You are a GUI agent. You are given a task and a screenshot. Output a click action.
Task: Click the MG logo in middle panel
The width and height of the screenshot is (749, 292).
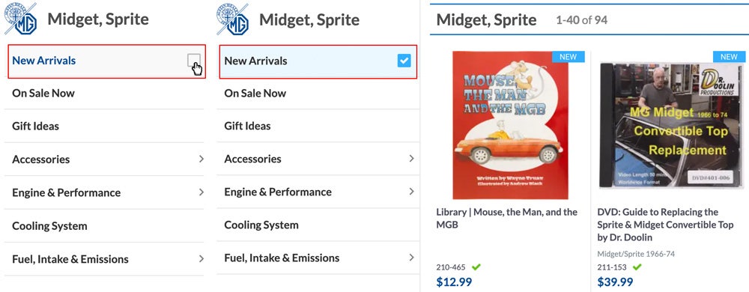[x=233, y=19]
